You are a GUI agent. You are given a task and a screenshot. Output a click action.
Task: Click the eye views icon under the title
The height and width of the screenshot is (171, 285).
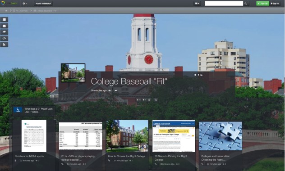110,90
